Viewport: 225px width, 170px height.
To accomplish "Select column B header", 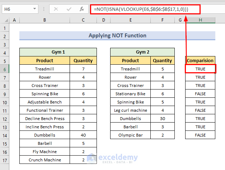I will (x=44, y=20).
